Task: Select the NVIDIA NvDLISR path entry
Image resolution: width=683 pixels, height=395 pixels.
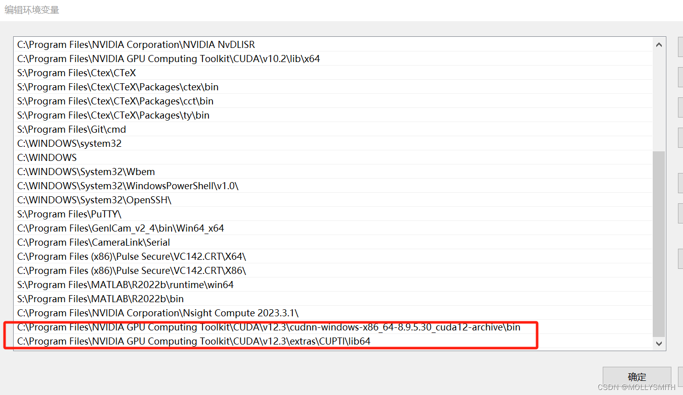Action: (x=333, y=44)
